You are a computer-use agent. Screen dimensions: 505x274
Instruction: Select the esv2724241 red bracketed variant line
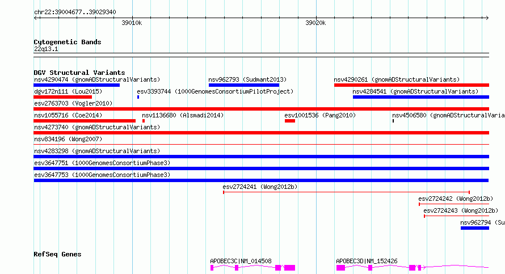[346, 192]
